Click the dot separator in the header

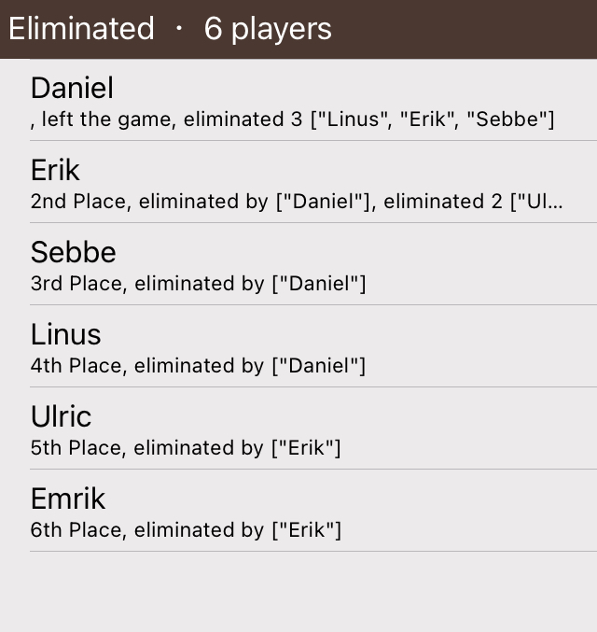click(x=179, y=29)
